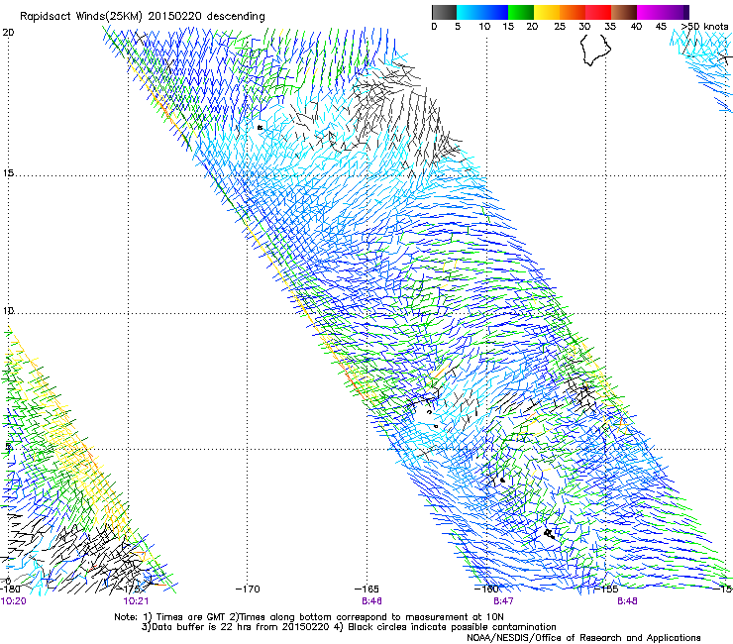
Task: Click the purple '10:21' time label
Action: pos(136,601)
